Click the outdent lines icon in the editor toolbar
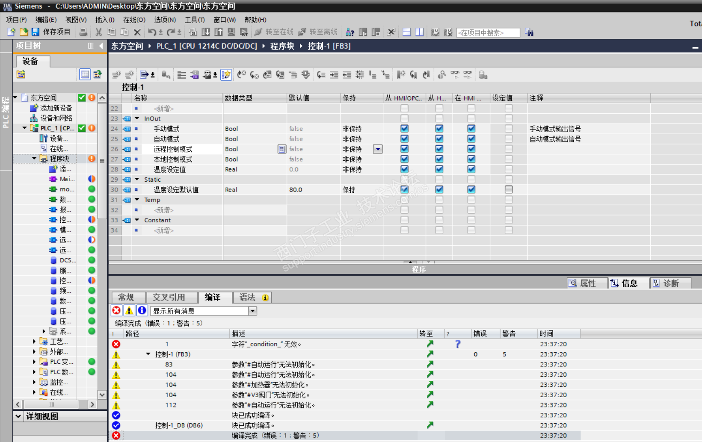The width and height of the screenshot is (702, 442). (x=347, y=75)
